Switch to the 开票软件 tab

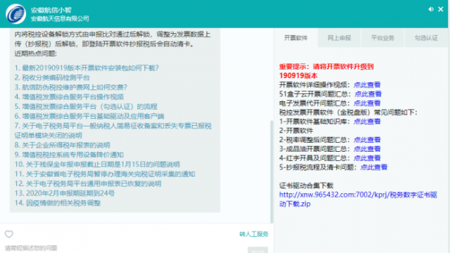pos(295,38)
